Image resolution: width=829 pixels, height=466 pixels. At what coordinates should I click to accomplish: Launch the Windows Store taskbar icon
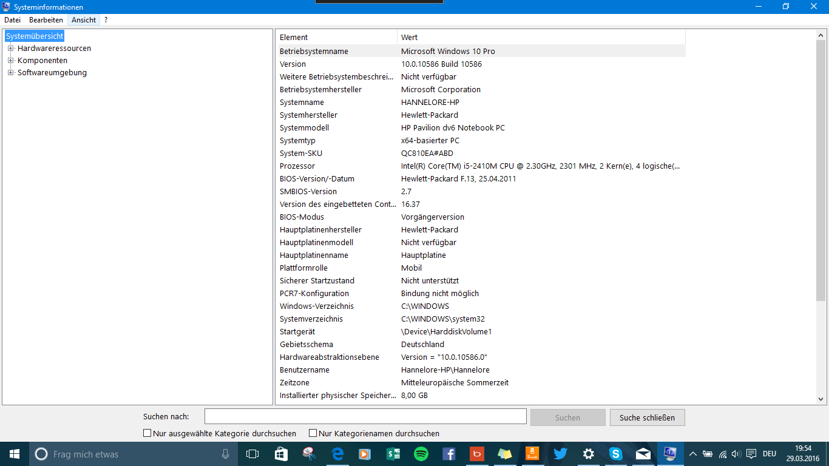tap(281, 454)
